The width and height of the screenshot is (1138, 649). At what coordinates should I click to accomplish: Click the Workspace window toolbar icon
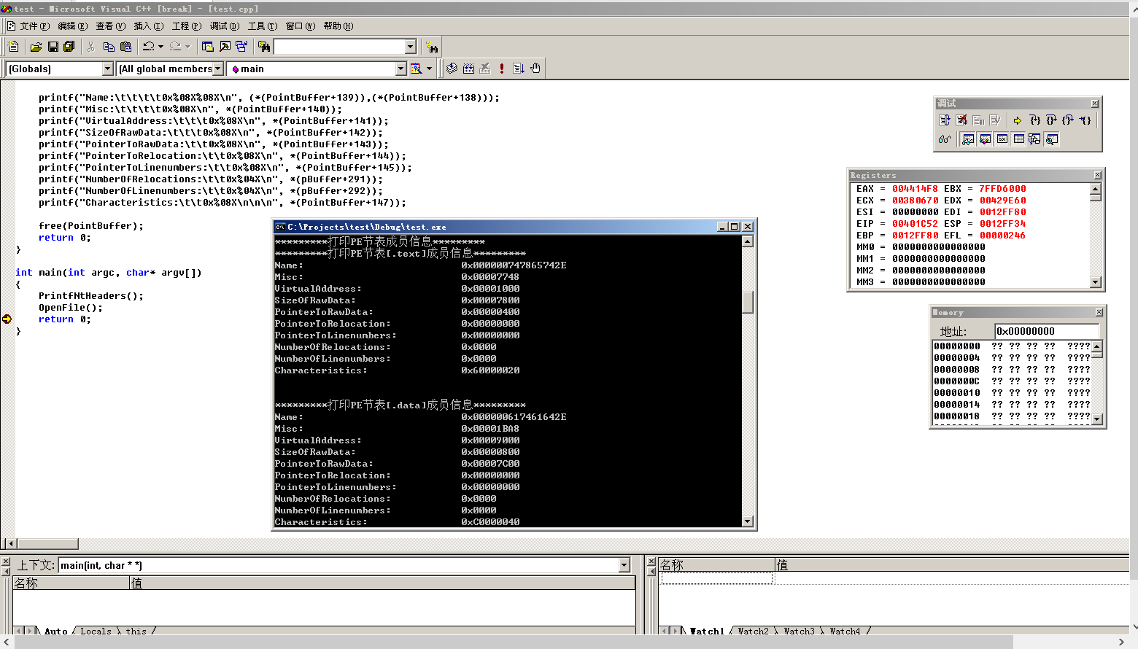coord(208,47)
